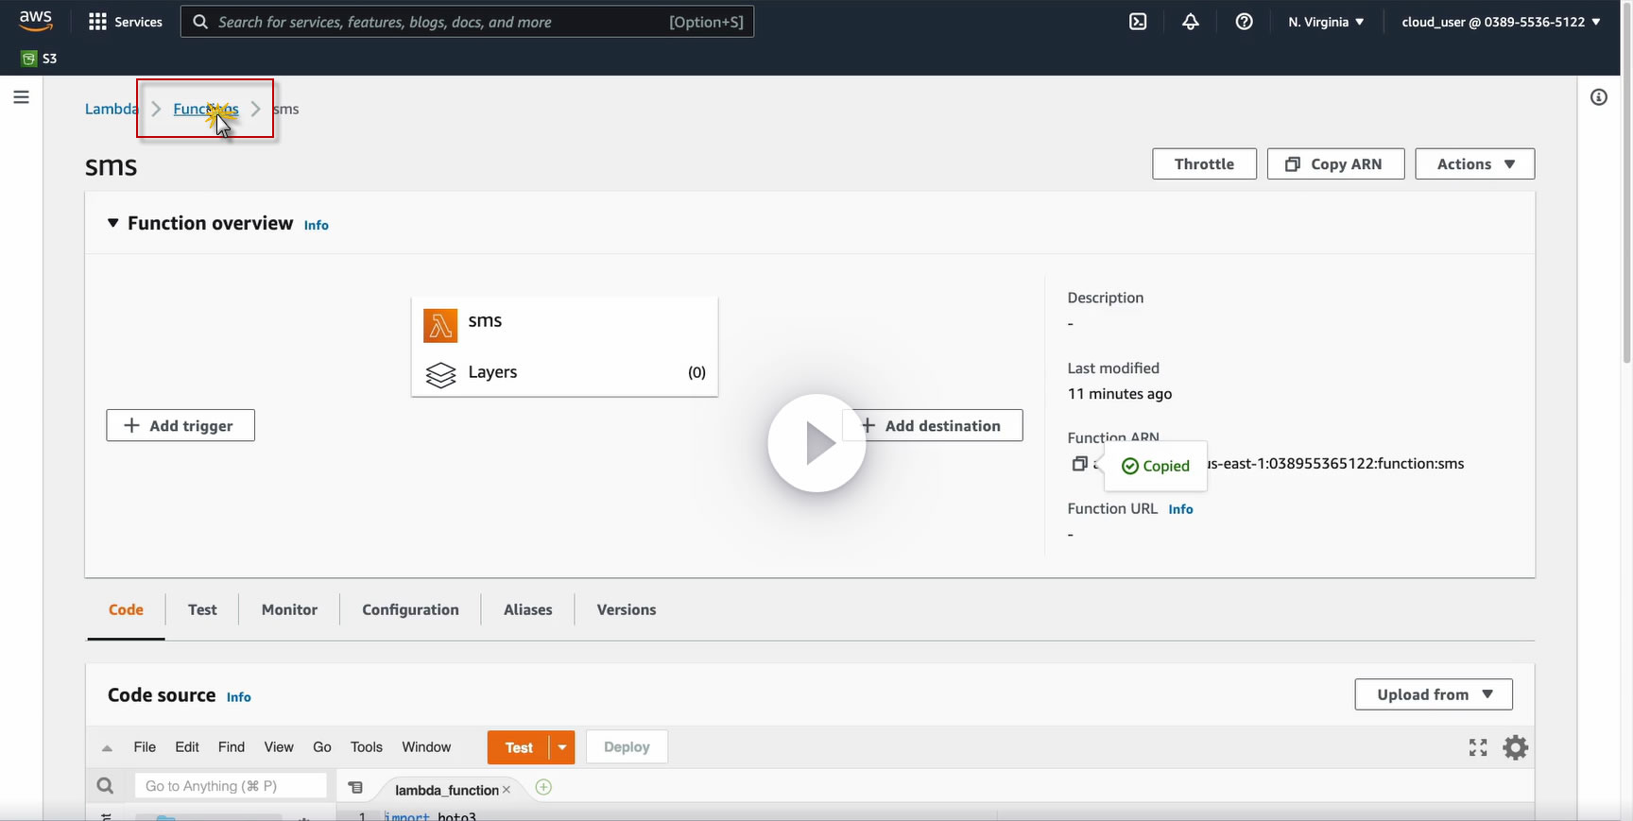This screenshot has width=1633, height=821.
Task: Switch to the Monitor tab
Action: 289,610
